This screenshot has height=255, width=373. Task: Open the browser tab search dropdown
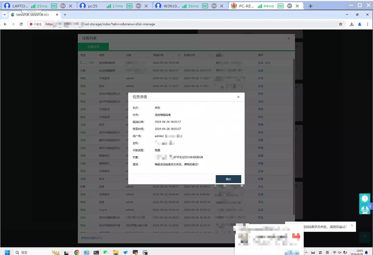(5, 15)
